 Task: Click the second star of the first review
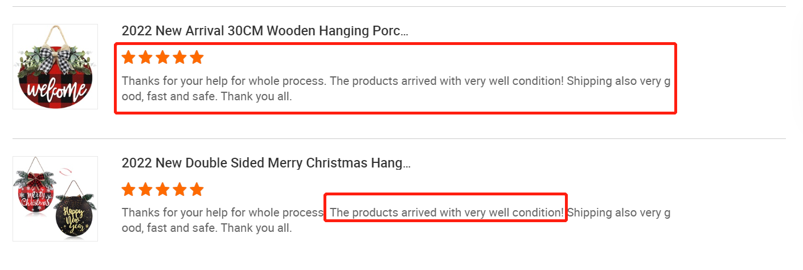(146, 57)
